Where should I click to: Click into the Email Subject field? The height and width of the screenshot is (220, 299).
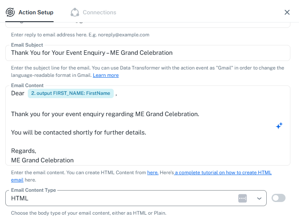[x=147, y=53]
